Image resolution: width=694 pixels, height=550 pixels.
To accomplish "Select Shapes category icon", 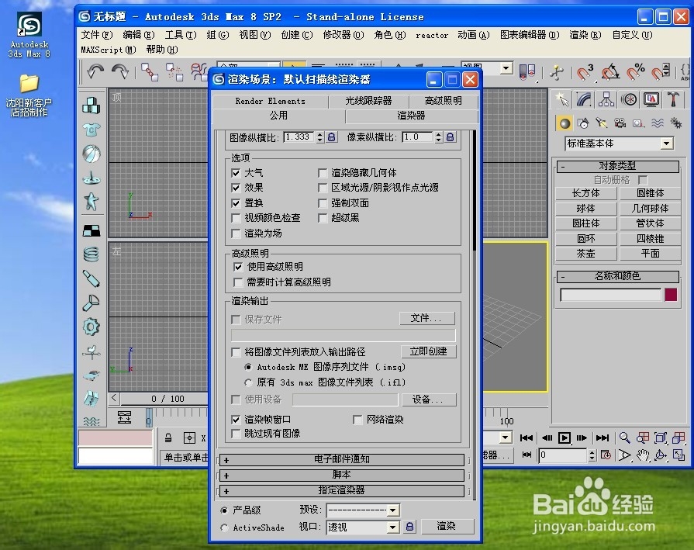I will (x=583, y=123).
